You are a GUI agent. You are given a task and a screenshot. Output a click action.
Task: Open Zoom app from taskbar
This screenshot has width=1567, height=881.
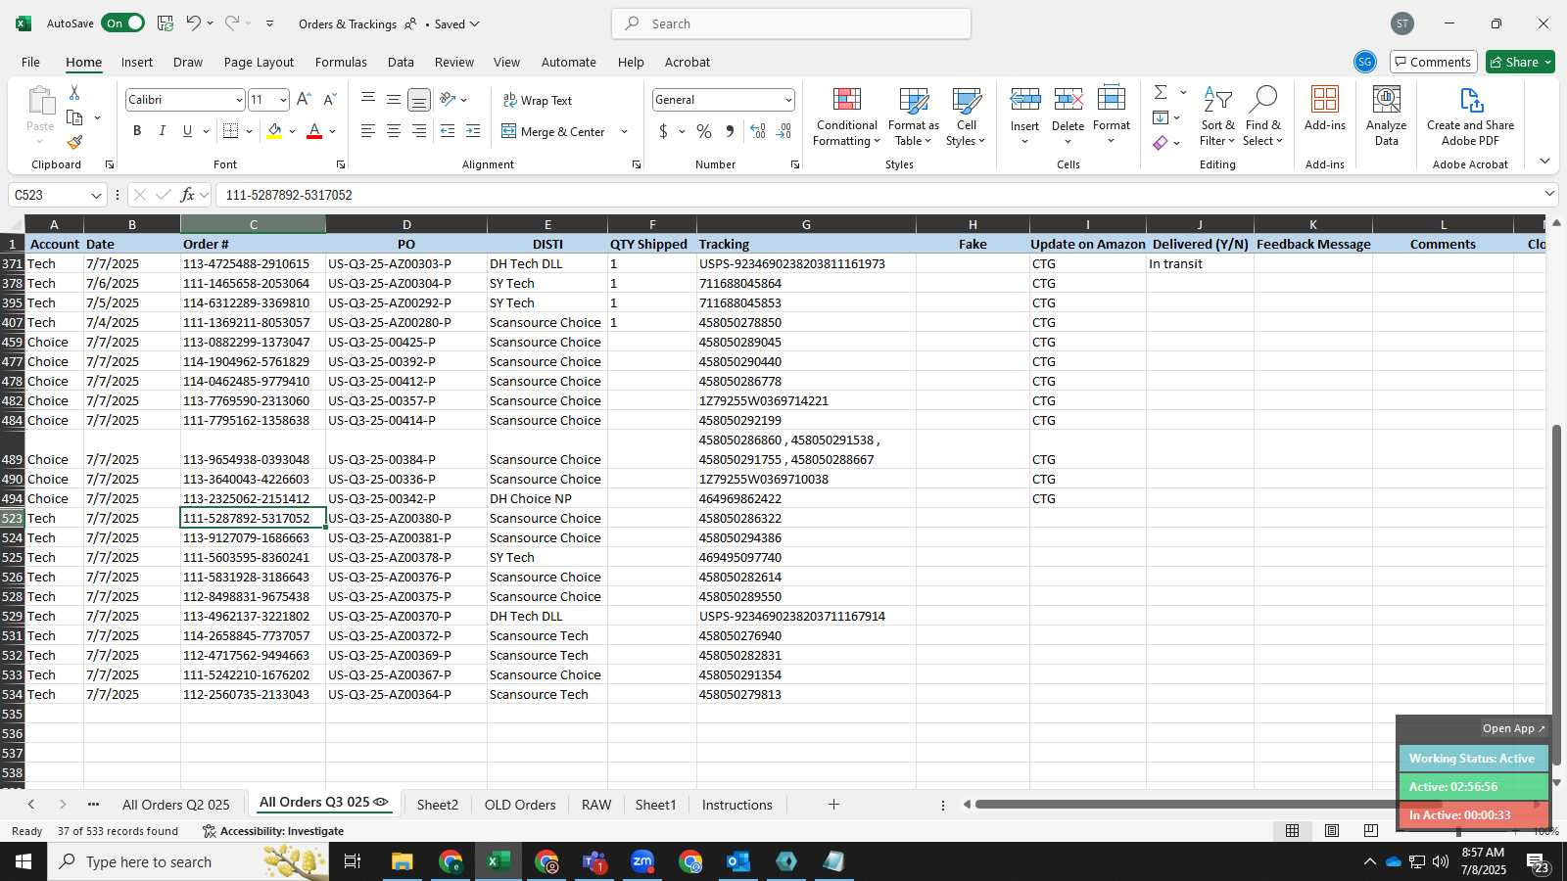point(642,861)
